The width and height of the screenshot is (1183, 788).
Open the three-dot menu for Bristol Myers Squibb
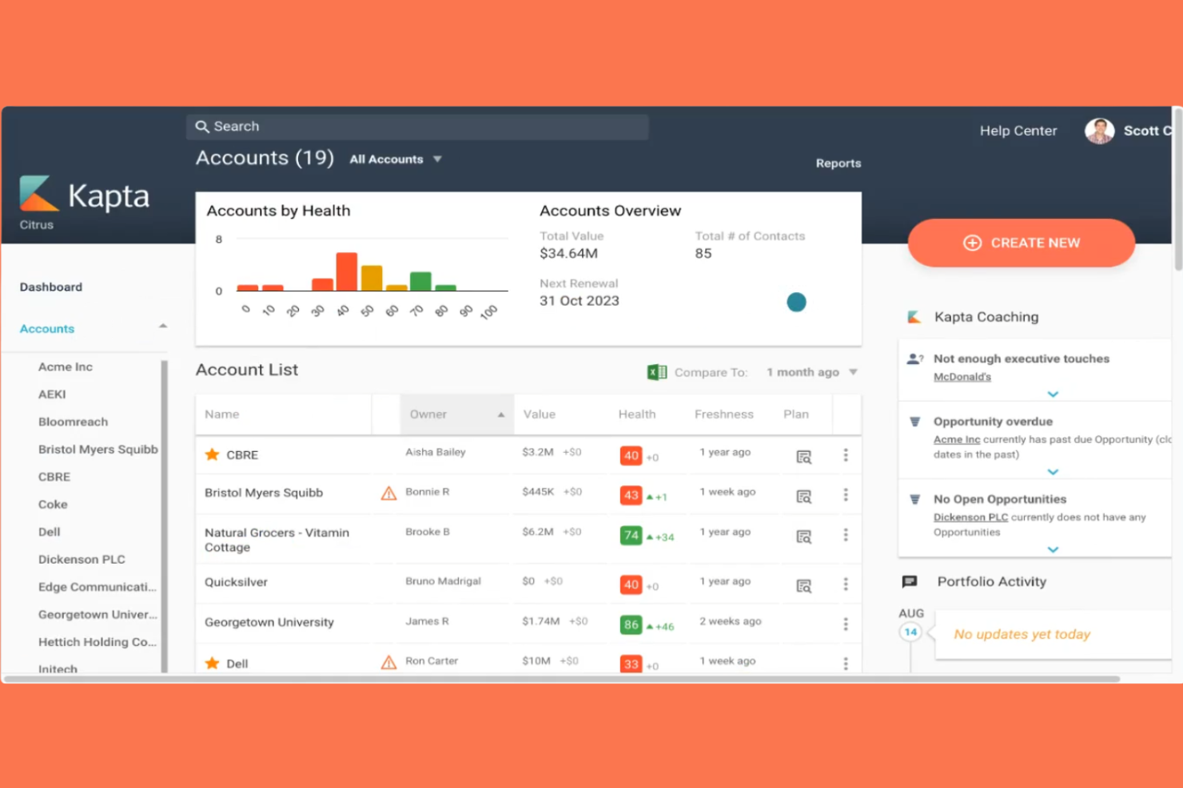tap(846, 495)
